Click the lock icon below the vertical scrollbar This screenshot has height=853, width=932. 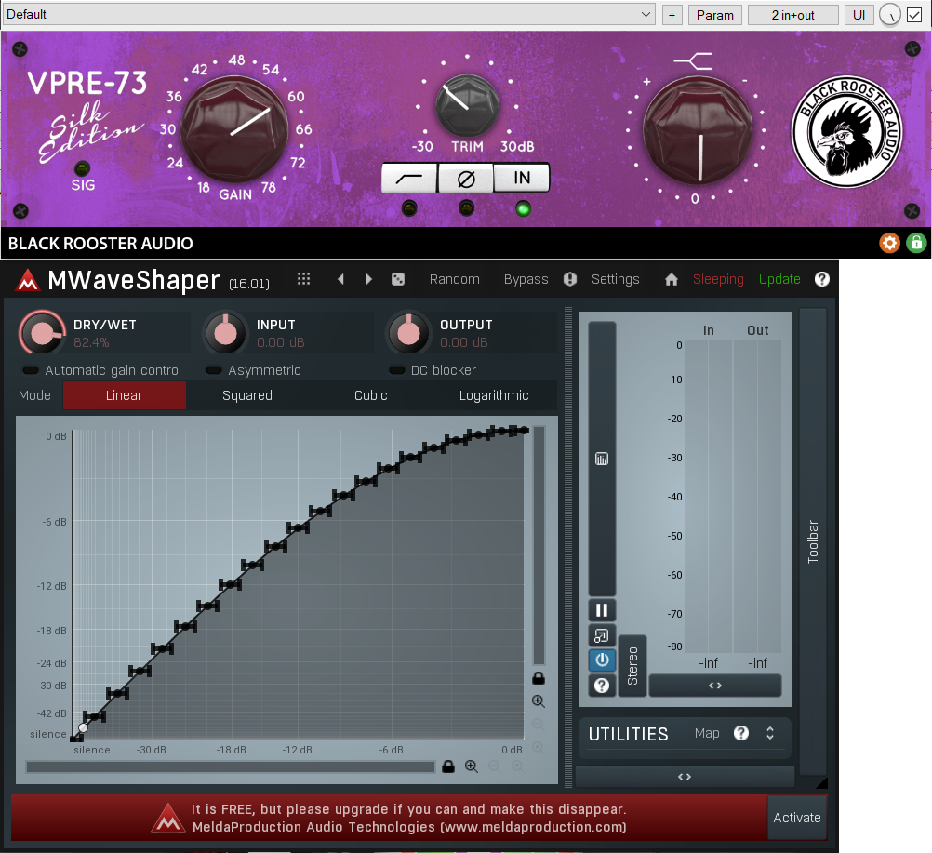pos(539,677)
